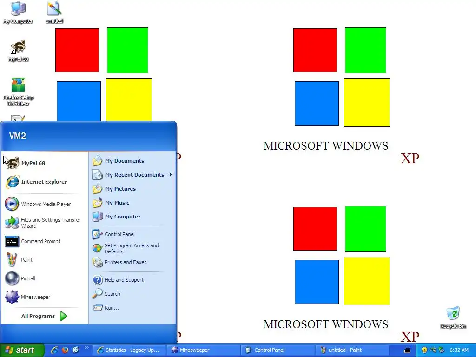Open MyPal 68 from Start menu
Viewport: 476px width, 357px height.
coord(44,163)
